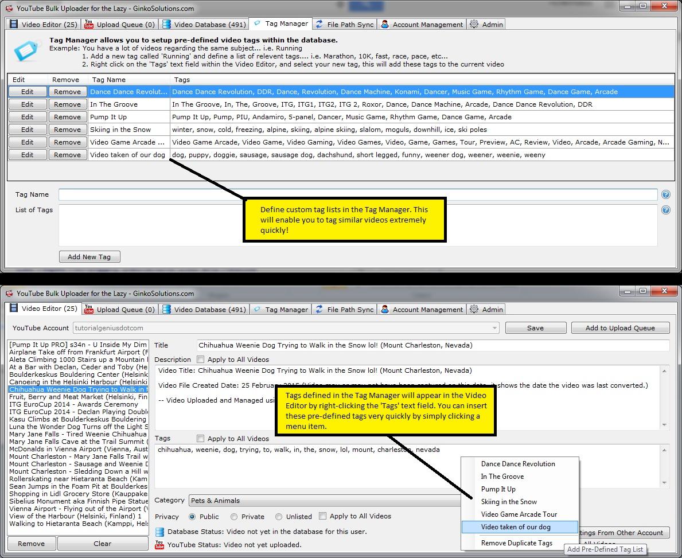The height and width of the screenshot is (558, 682).
Task: Edit the Pump It Up tag
Action: (x=28, y=117)
